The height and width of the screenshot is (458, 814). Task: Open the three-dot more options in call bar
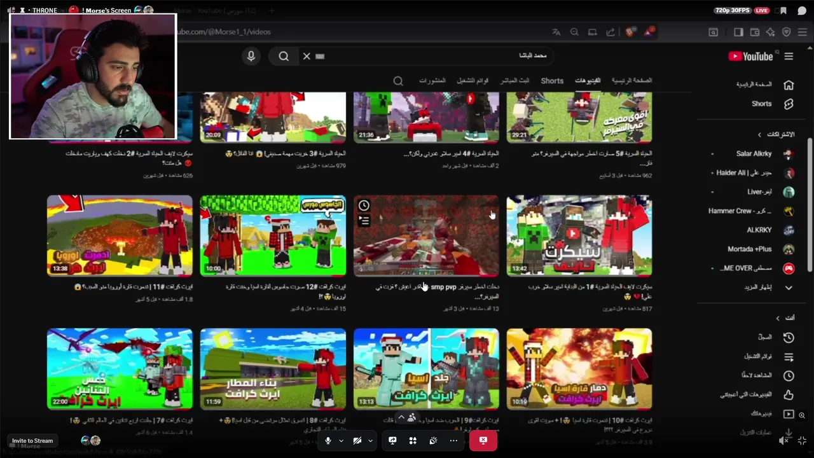[x=453, y=440]
